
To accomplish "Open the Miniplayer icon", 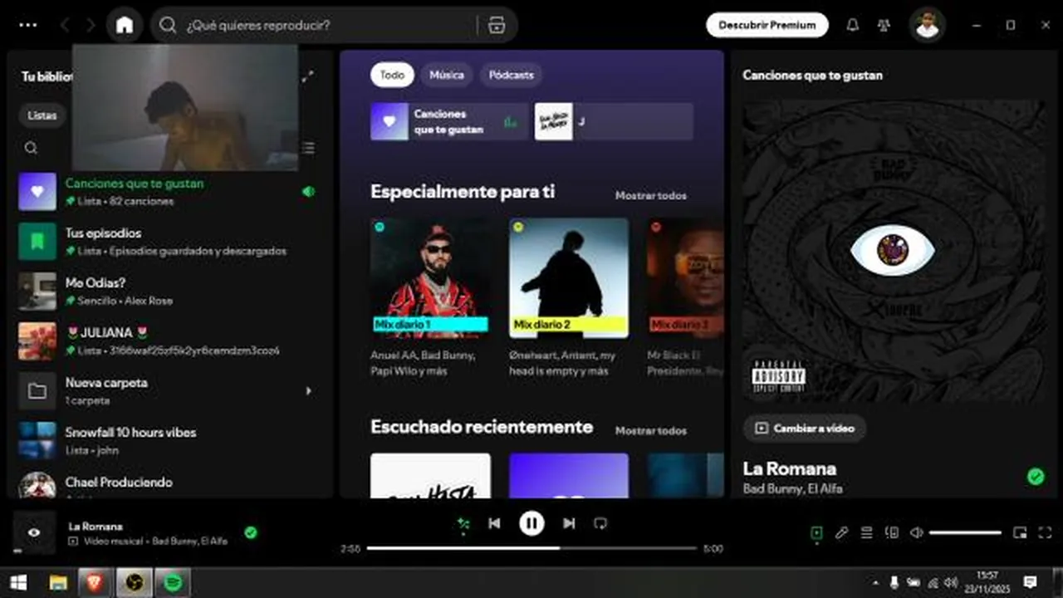I will pyautogui.click(x=1020, y=532).
